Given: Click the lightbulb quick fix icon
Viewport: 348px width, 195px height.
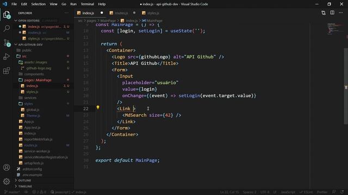Looking at the screenshot, I should click(98, 107).
